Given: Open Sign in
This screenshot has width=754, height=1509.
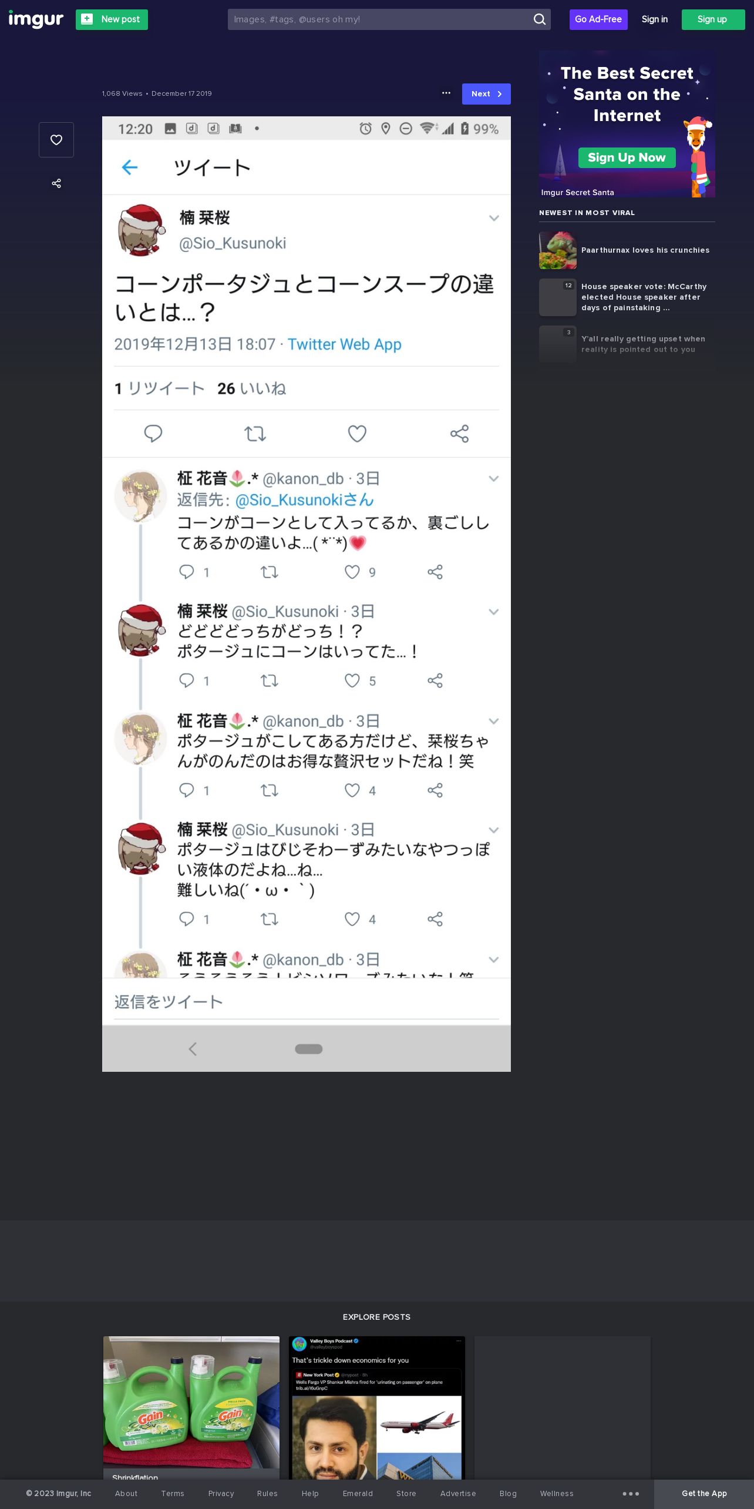Looking at the screenshot, I should pyautogui.click(x=654, y=19).
